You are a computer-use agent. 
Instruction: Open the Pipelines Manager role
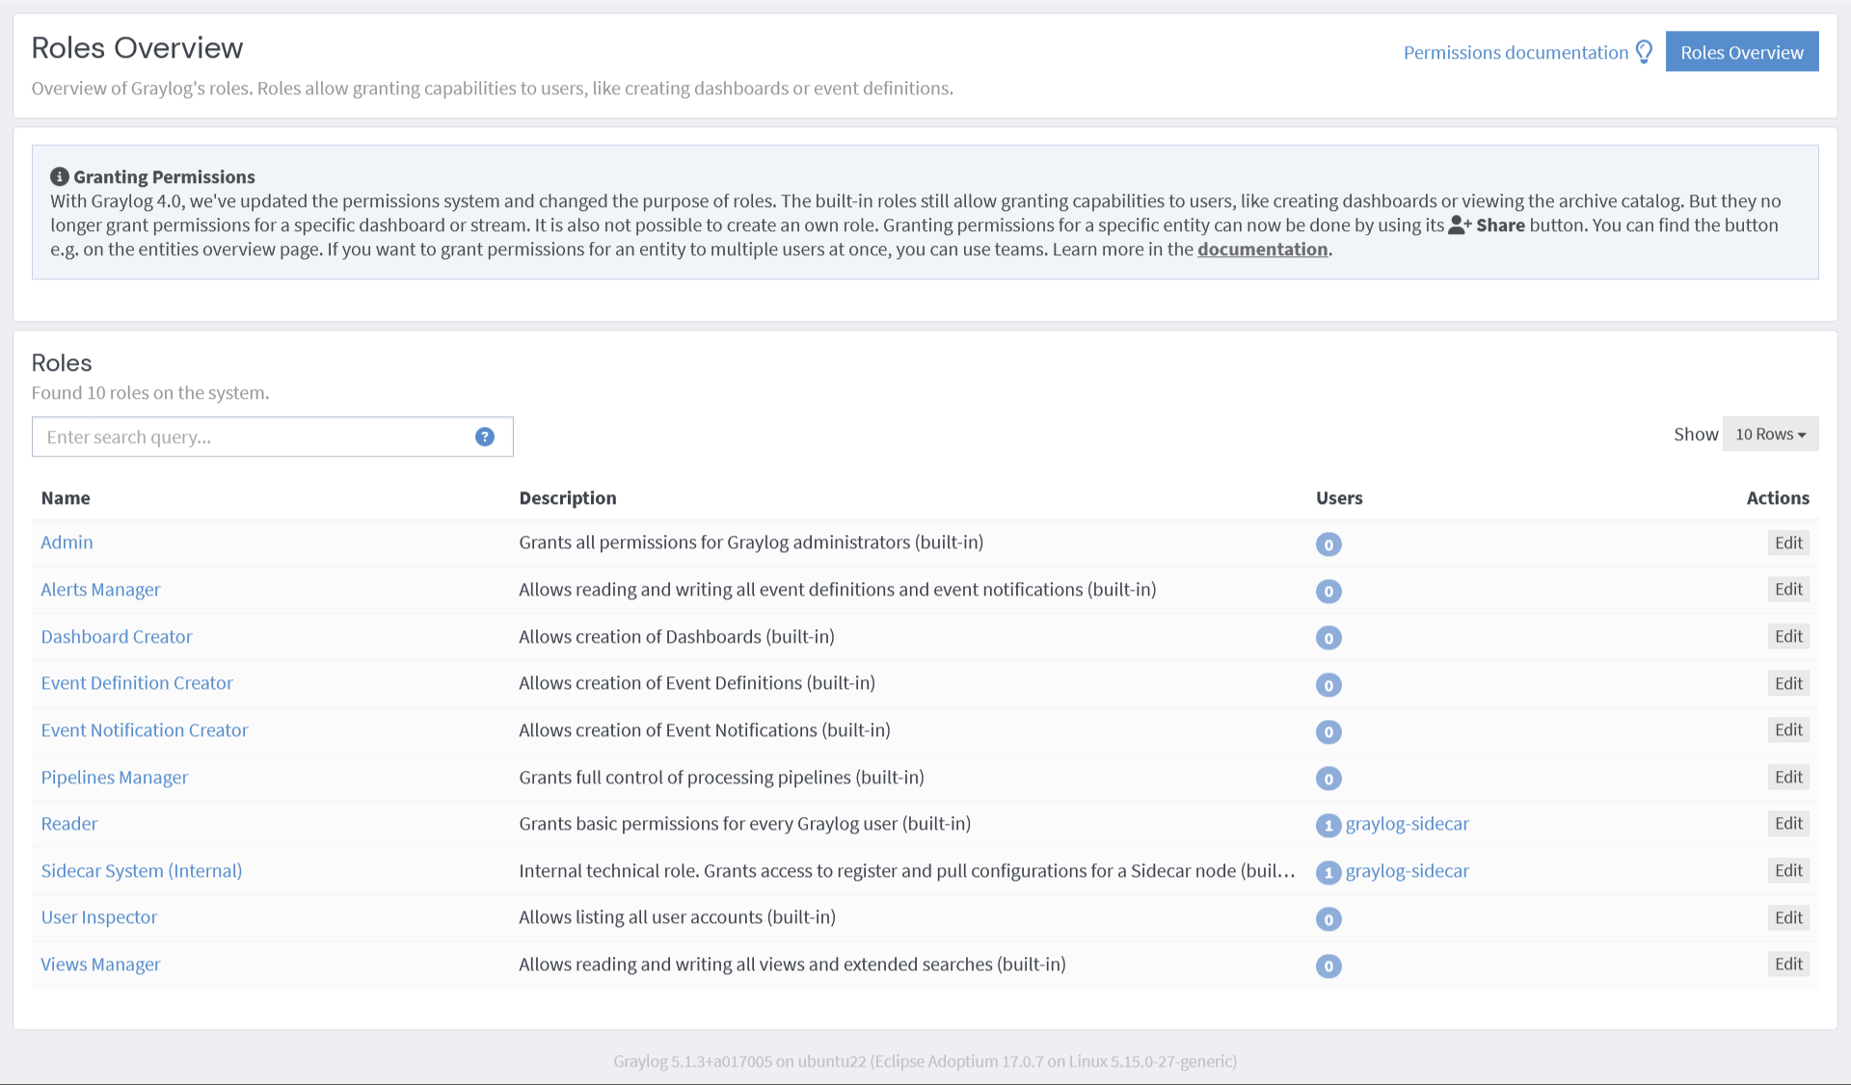[115, 777]
